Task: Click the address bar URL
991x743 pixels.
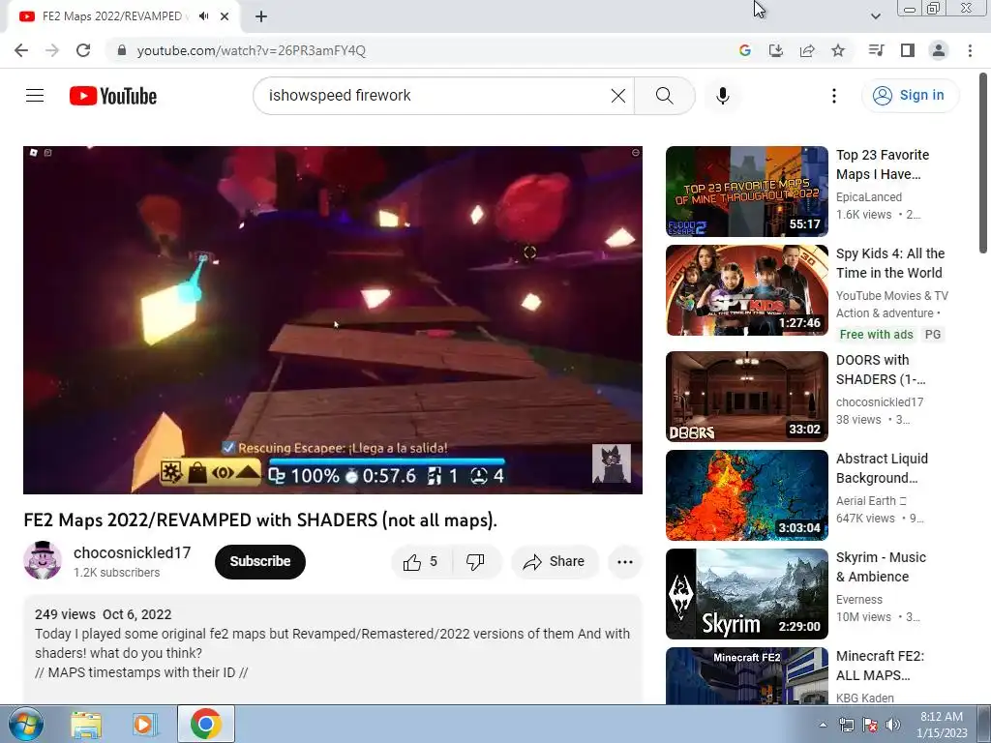Action: (x=251, y=50)
